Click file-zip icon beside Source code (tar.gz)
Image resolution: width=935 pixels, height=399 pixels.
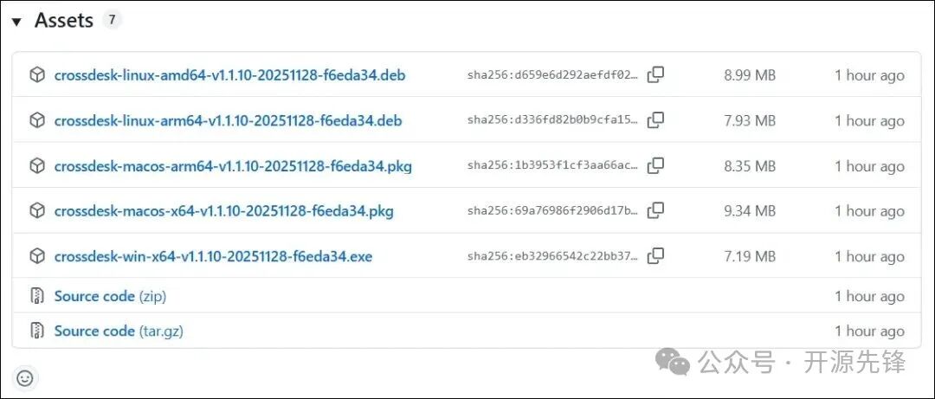click(37, 331)
